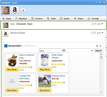This screenshot has height=97, width=107.
Task: Mute the amazon: toys wave
Action: pyautogui.click(x=51, y=18)
